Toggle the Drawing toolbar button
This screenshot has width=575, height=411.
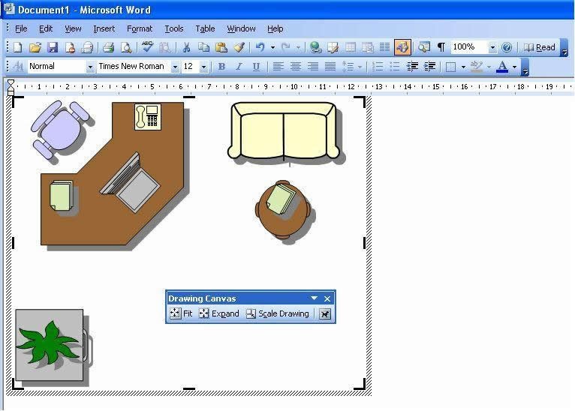pos(402,47)
